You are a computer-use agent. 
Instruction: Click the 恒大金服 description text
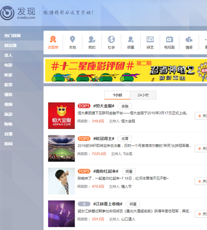[132, 113]
